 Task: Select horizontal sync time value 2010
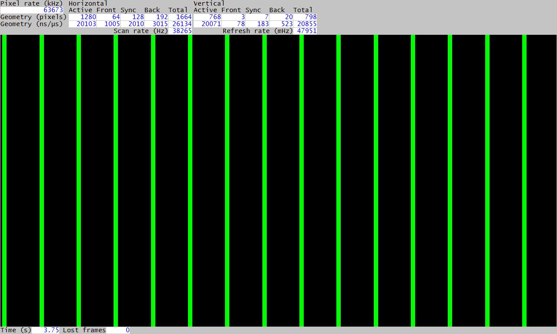point(132,24)
